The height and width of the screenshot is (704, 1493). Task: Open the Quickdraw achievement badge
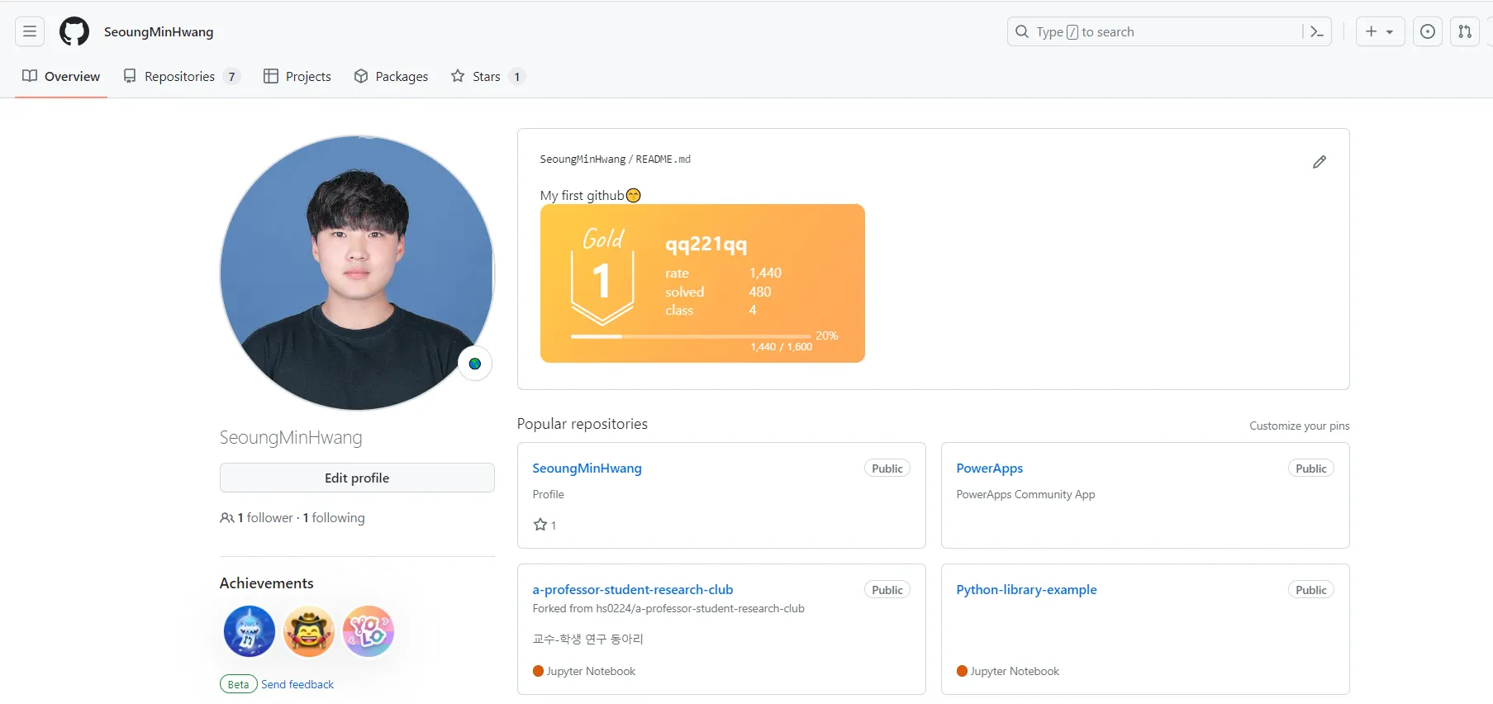pyautogui.click(x=309, y=631)
